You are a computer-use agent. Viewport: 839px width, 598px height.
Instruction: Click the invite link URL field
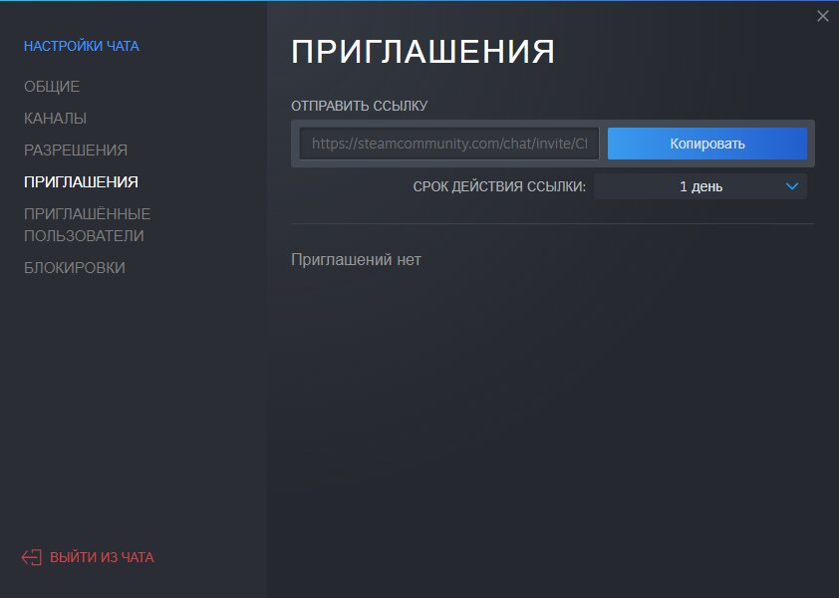click(449, 144)
